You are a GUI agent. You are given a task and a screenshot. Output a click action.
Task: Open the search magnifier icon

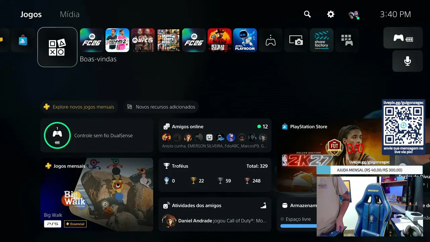(307, 14)
